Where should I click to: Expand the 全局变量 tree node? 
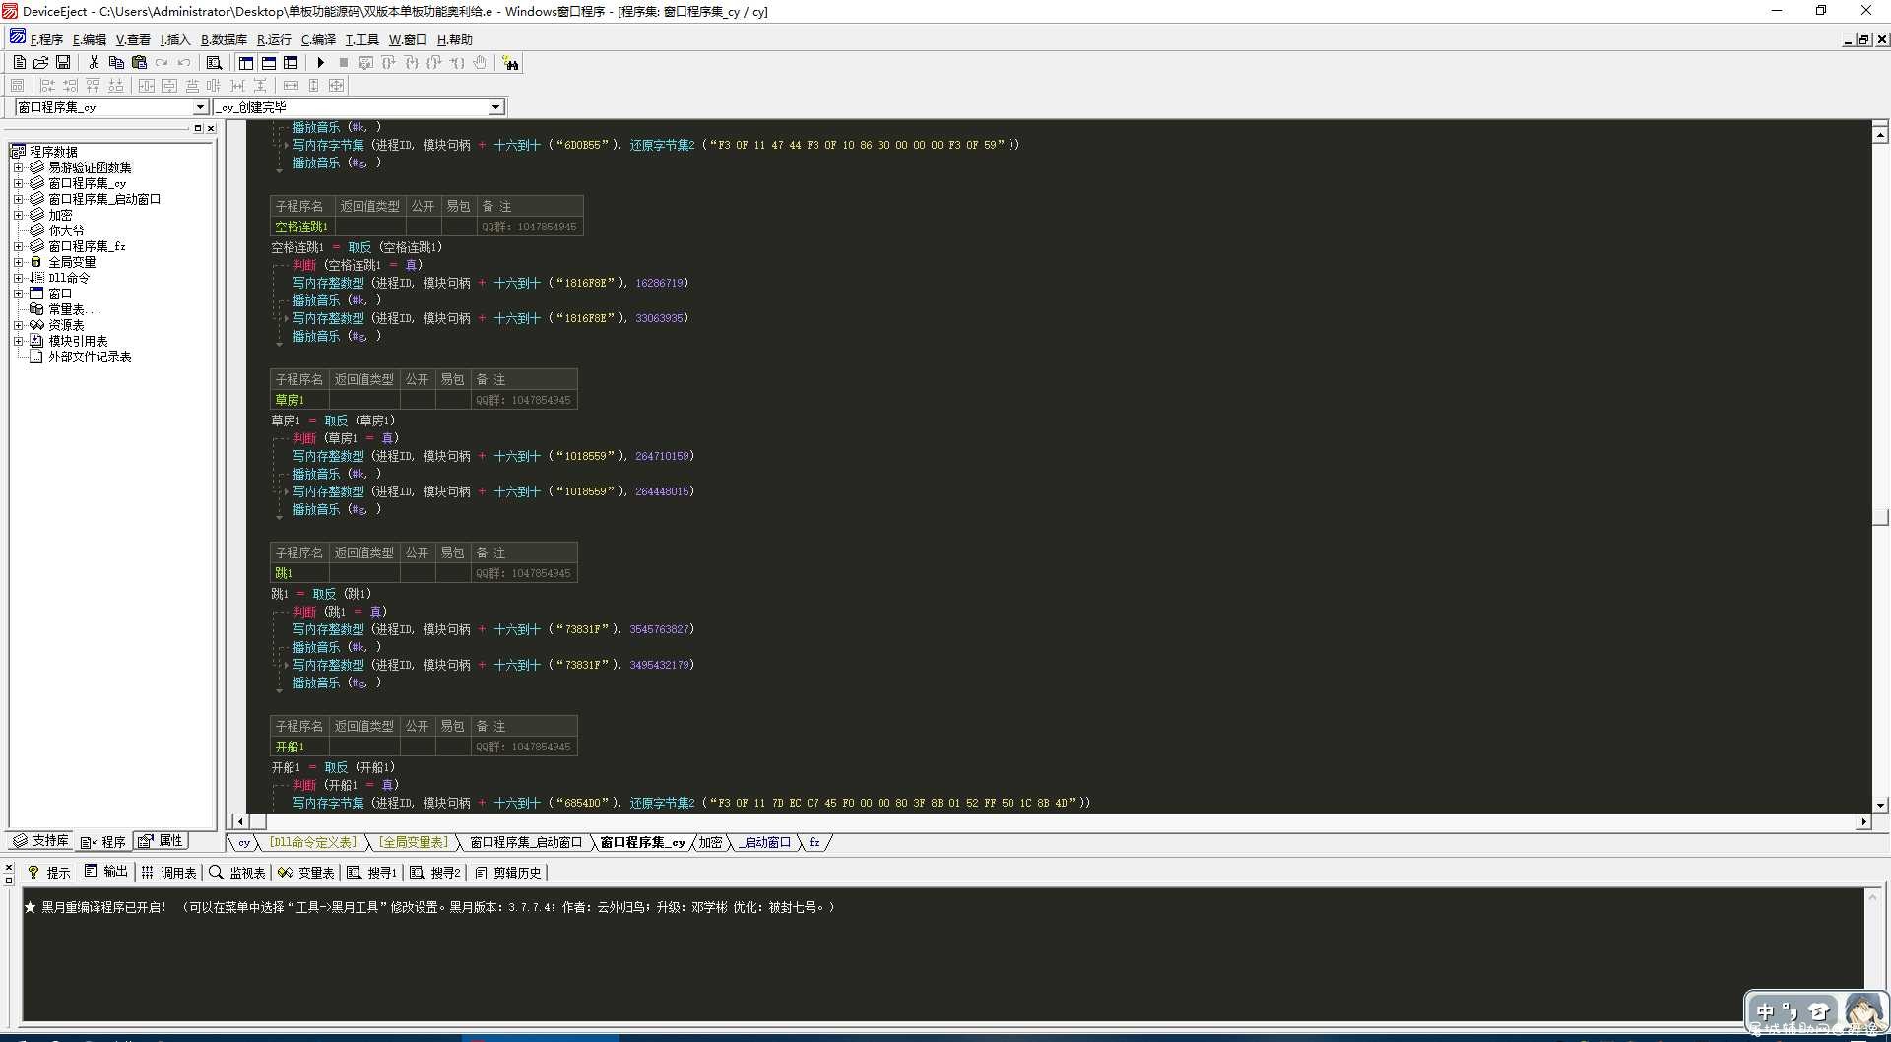(18, 262)
